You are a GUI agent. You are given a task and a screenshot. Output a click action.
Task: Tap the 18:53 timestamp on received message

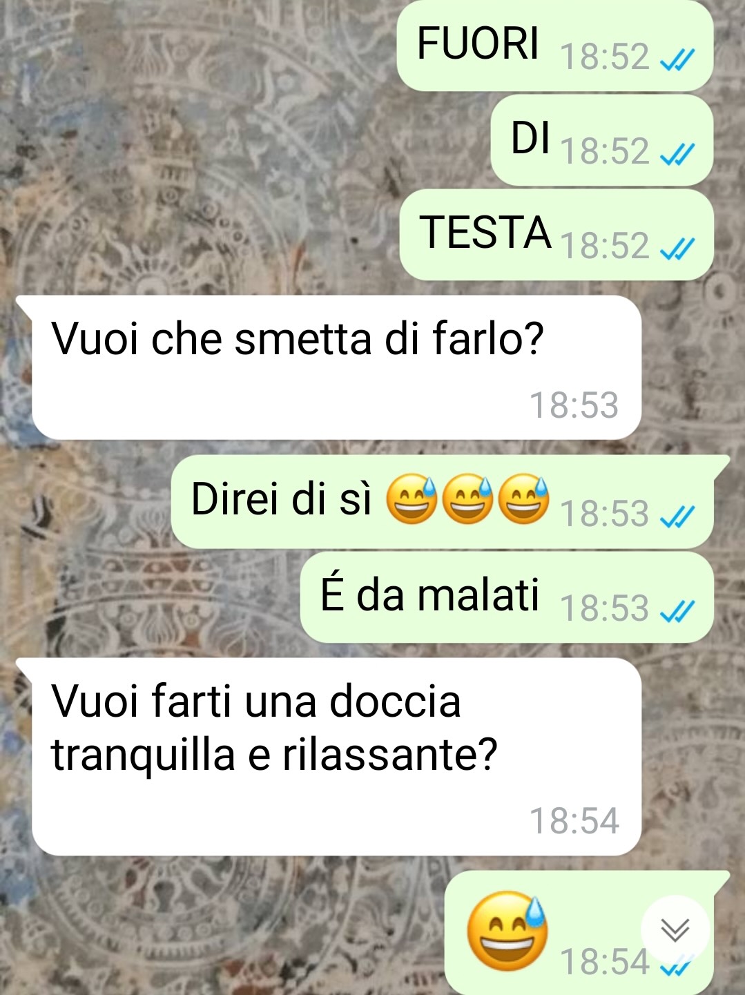pyautogui.click(x=574, y=405)
